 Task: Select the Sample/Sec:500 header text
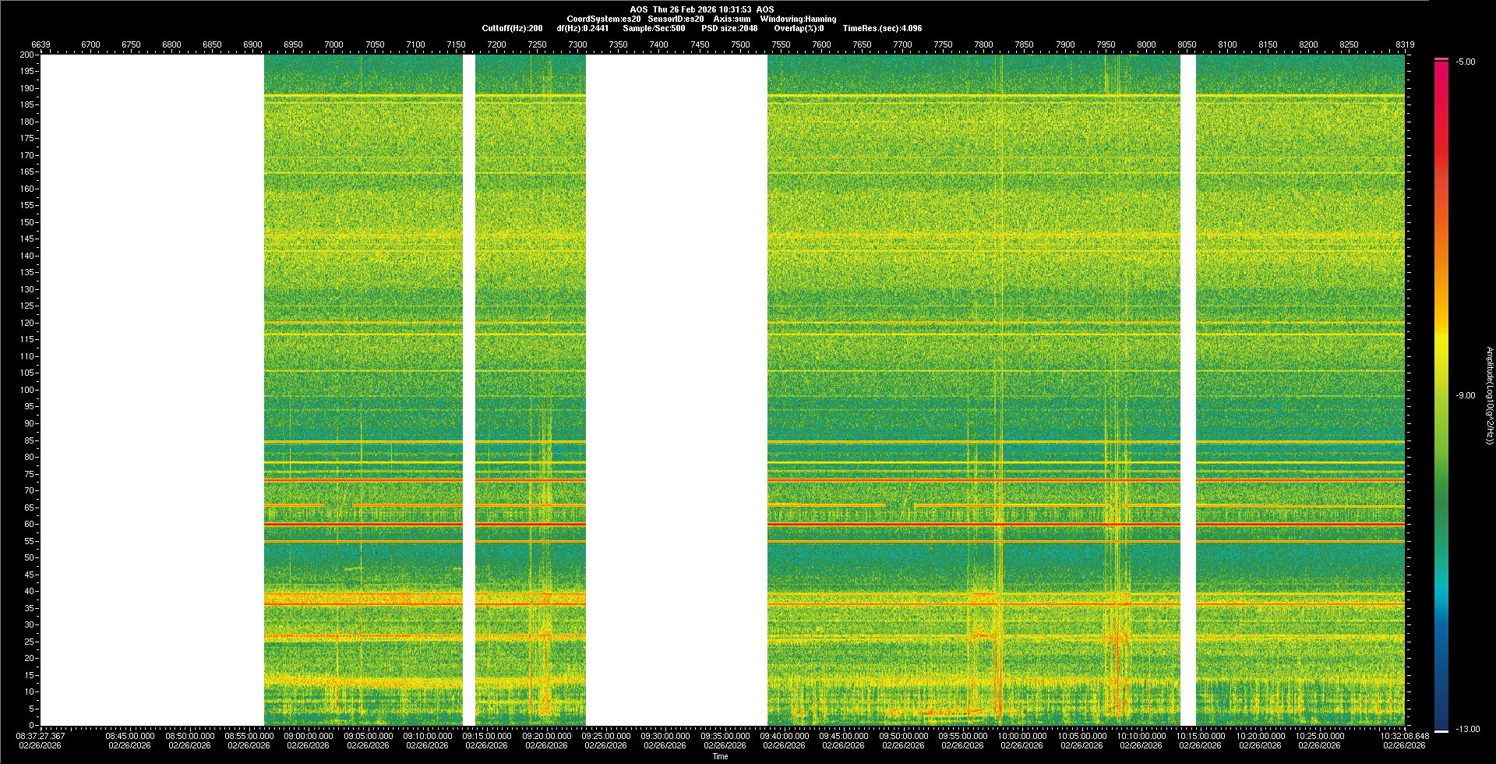[654, 28]
